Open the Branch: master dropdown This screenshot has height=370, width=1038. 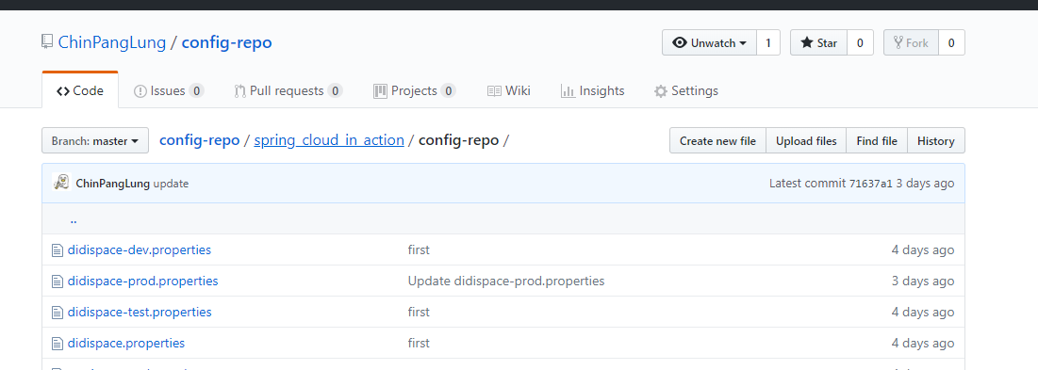pos(95,140)
